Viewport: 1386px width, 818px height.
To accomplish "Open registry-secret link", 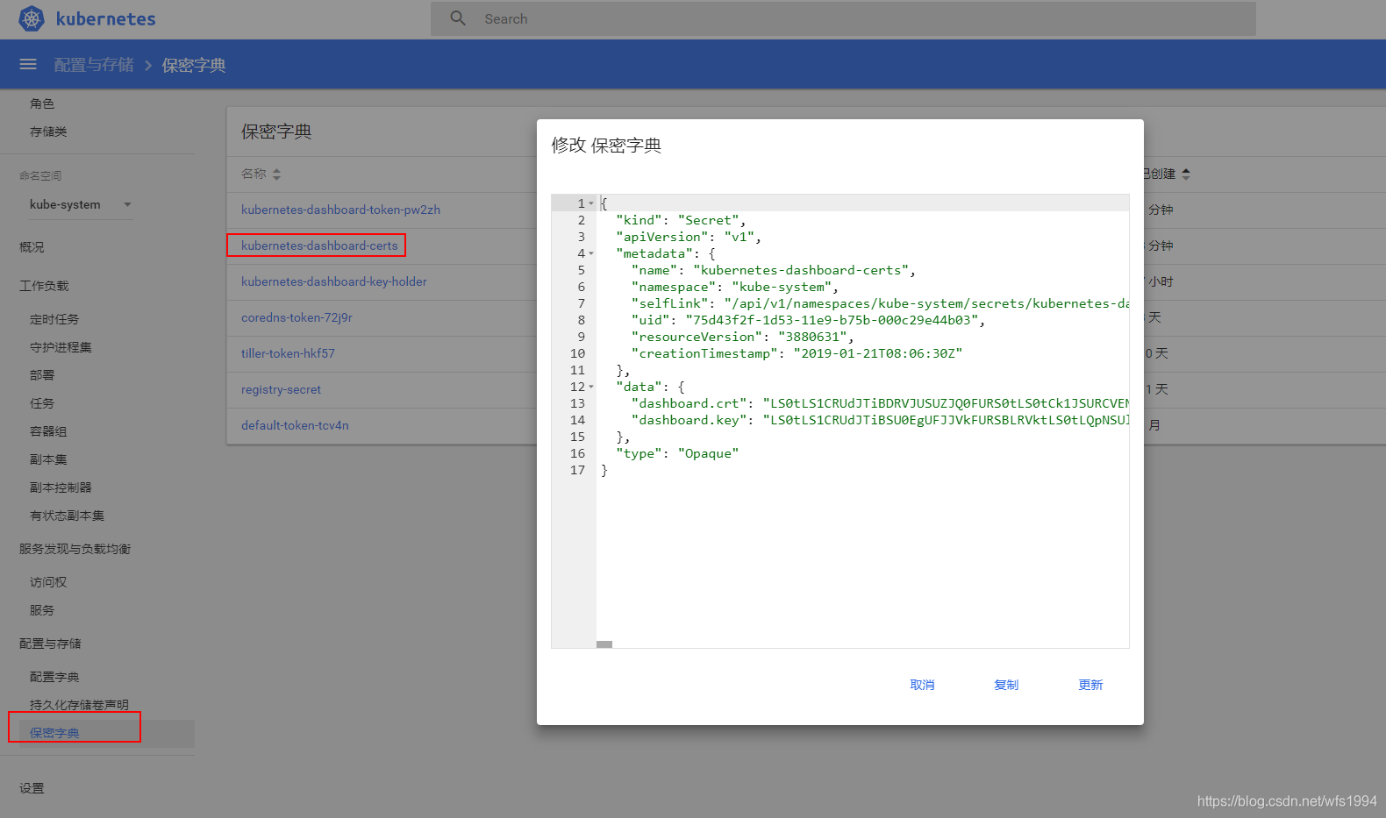I will (x=281, y=389).
